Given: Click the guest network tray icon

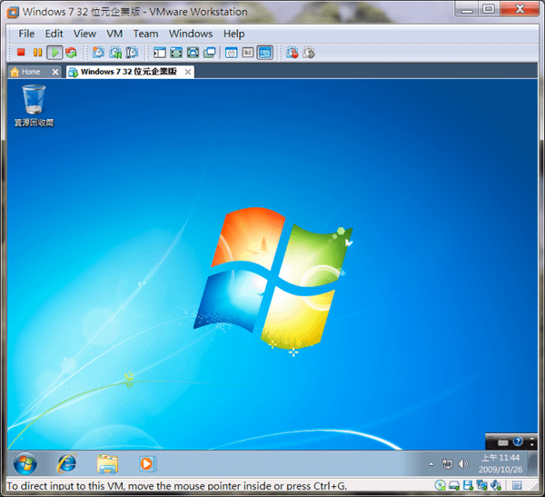Looking at the screenshot, I should tap(447, 464).
